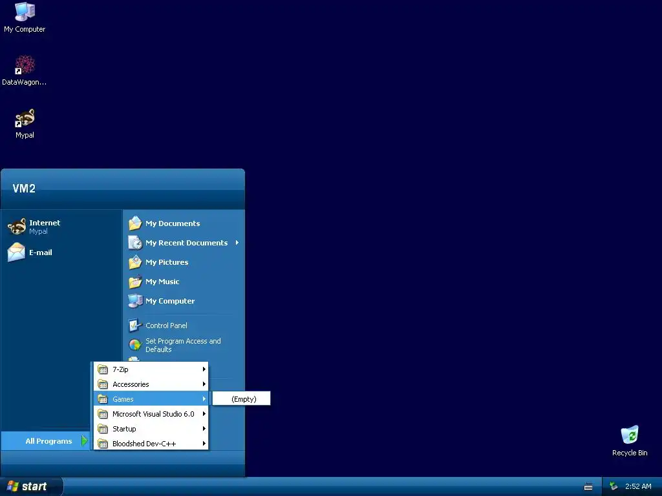Image resolution: width=662 pixels, height=496 pixels.
Task: Open the My Music link
Action: [x=162, y=282]
